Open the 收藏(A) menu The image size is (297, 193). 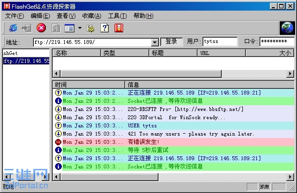tap(92, 16)
